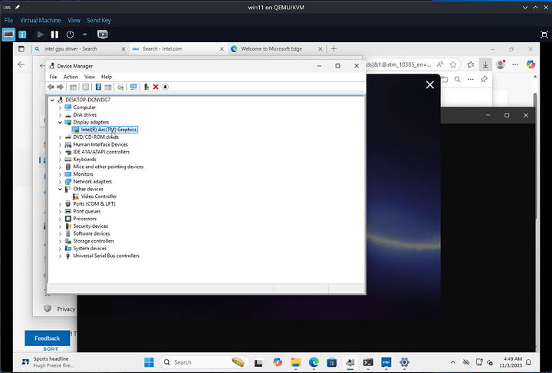
Task: Select Ports (COM & LPT) row
Action: coord(90,204)
